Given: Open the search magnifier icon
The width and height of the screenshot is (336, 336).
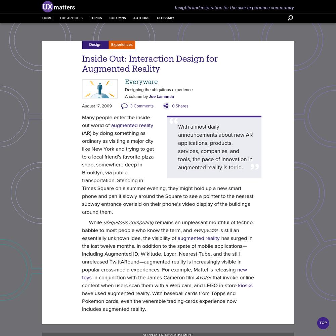Looking at the screenshot, I should tap(290, 18).
